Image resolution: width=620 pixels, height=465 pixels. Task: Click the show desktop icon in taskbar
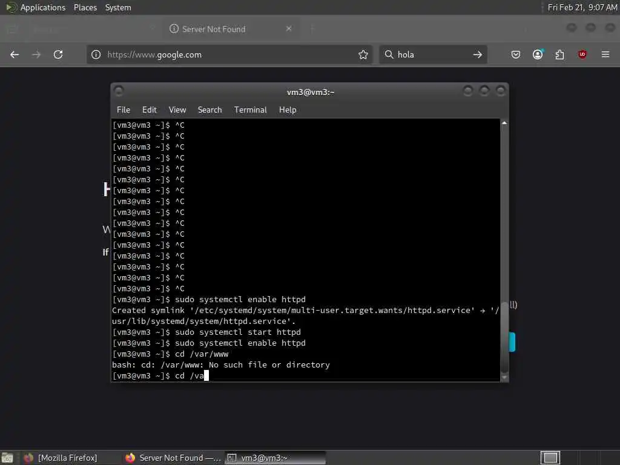[x=7, y=458]
